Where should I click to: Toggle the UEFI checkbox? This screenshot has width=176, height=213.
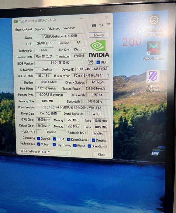click(x=98, y=62)
